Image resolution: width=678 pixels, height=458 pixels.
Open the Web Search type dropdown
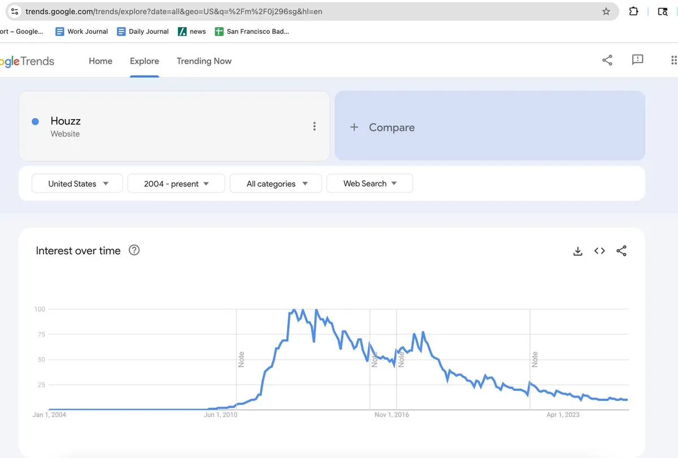(370, 184)
